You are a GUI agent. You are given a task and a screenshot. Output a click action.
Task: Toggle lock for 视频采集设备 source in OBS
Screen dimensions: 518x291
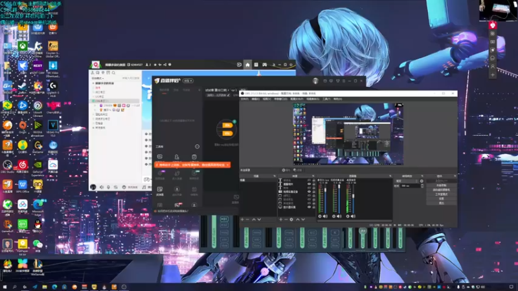click(314, 191)
